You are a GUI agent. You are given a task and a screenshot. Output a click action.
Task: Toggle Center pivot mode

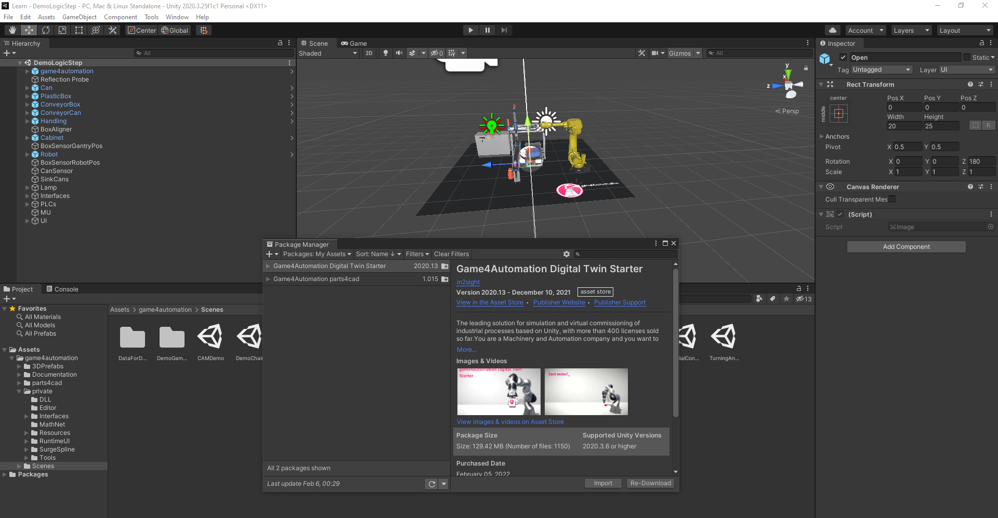[x=142, y=30]
